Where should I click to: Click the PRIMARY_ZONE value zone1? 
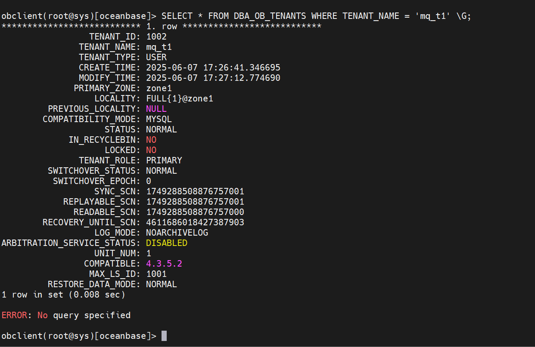(159, 88)
